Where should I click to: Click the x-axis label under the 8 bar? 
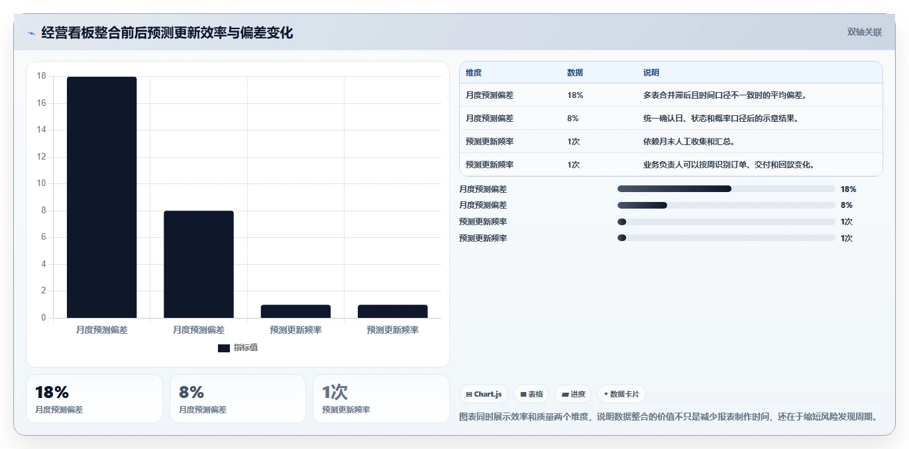point(199,330)
